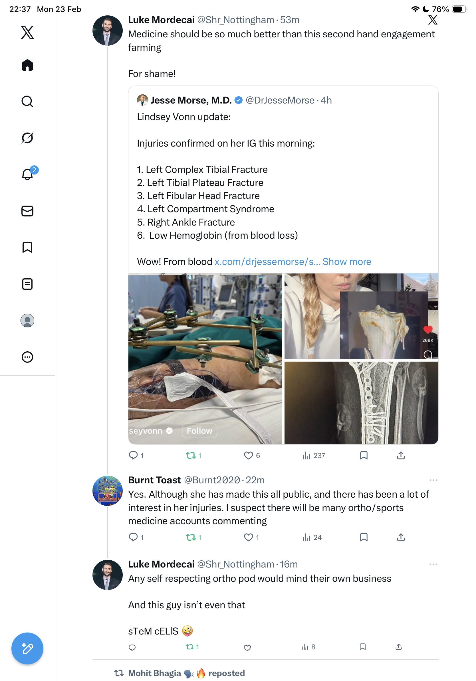This screenshot has width=476, height=681.
Task: Open Direct Messages envelope icon
Action: point(27,211)
